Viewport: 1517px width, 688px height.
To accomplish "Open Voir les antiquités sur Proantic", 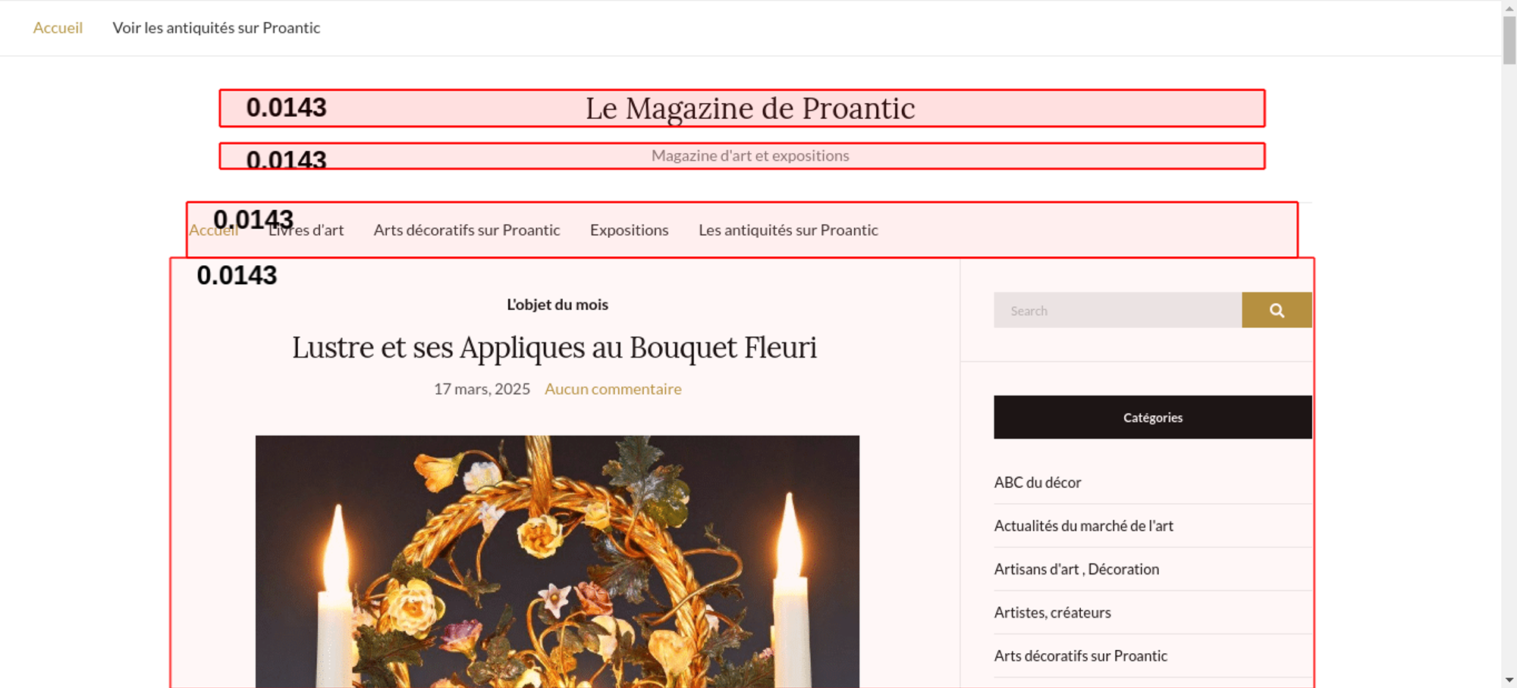I will click(x=216, y=28).
